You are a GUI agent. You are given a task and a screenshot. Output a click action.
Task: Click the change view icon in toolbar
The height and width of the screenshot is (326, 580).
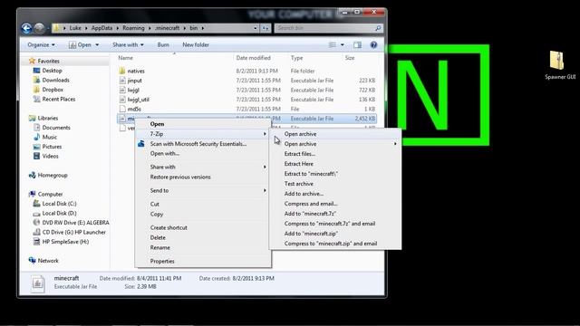pyautogui.click(x=333, y=44)
